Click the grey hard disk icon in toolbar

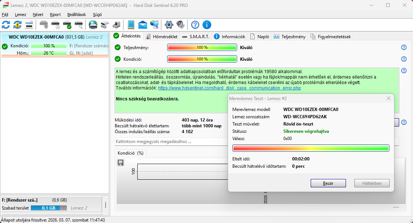coord(44,25)
